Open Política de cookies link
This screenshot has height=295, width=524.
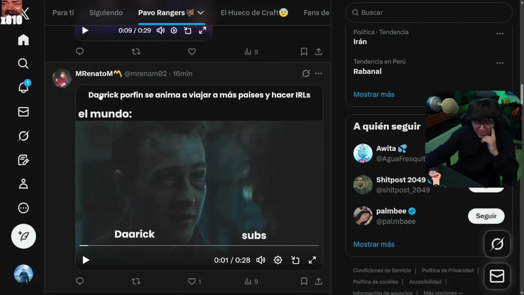375,282
